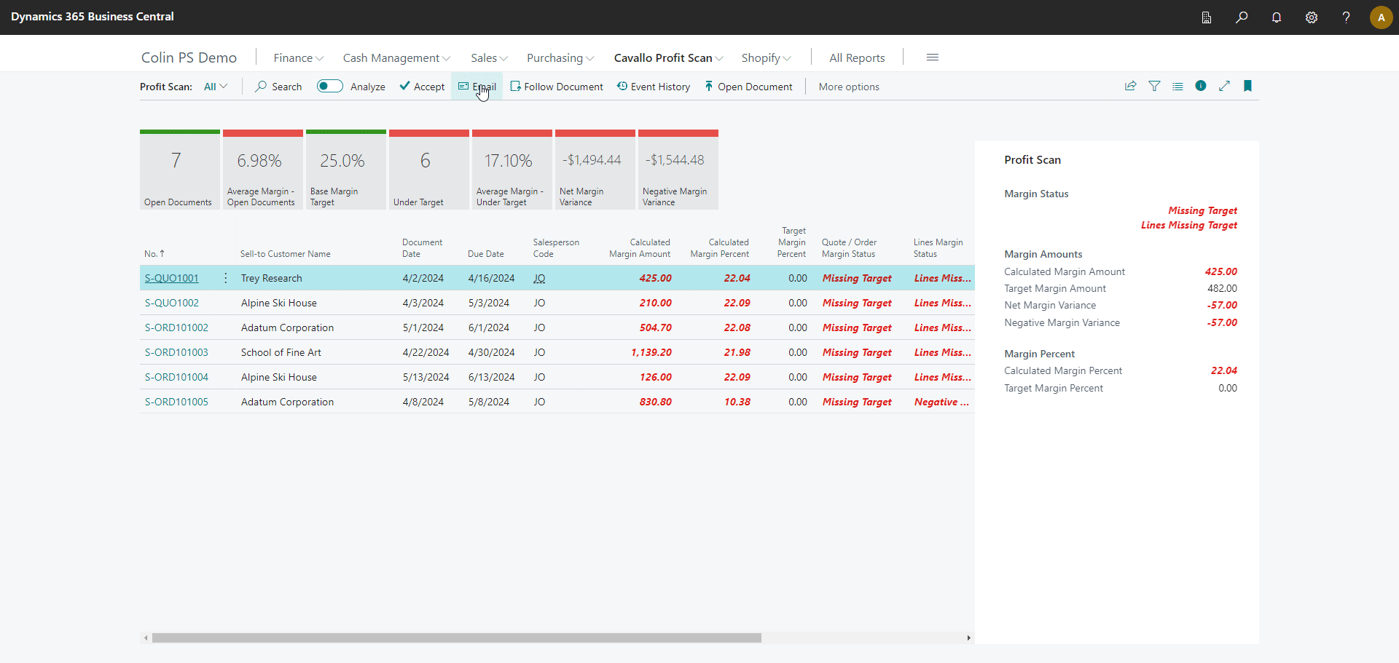Open the Settings gear icon
Image resolution: width=1399 pixels, height=663 pixels.
pos(1312,17)
